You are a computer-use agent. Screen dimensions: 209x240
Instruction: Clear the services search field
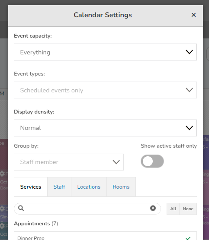[153, 208]
